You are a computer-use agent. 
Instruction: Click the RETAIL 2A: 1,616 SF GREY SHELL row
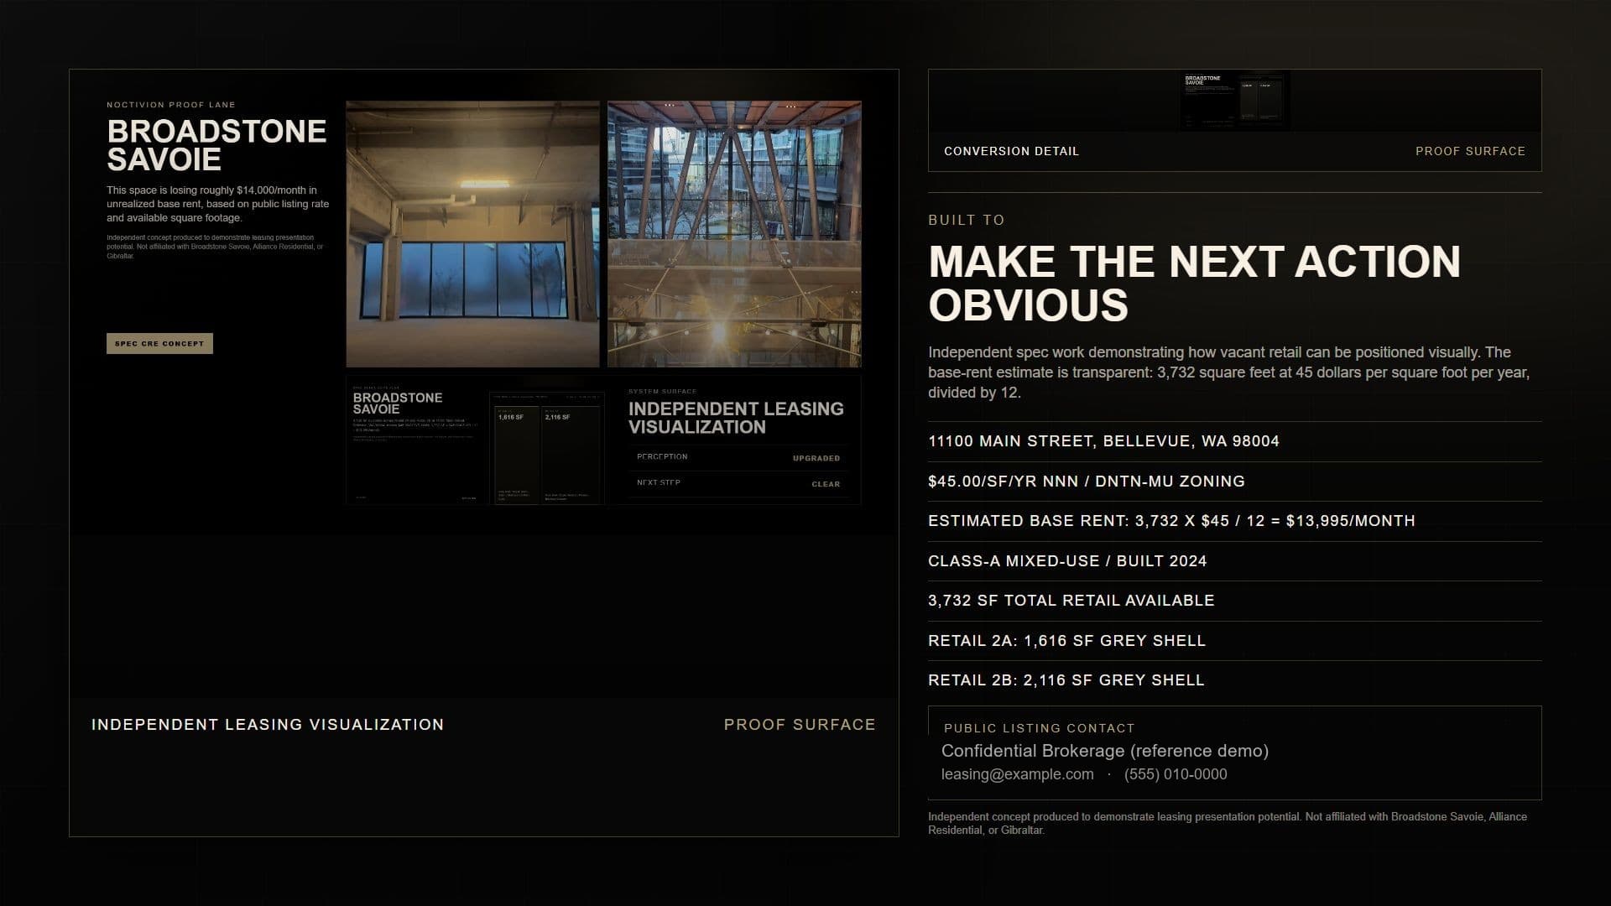tap(1235, 641)
